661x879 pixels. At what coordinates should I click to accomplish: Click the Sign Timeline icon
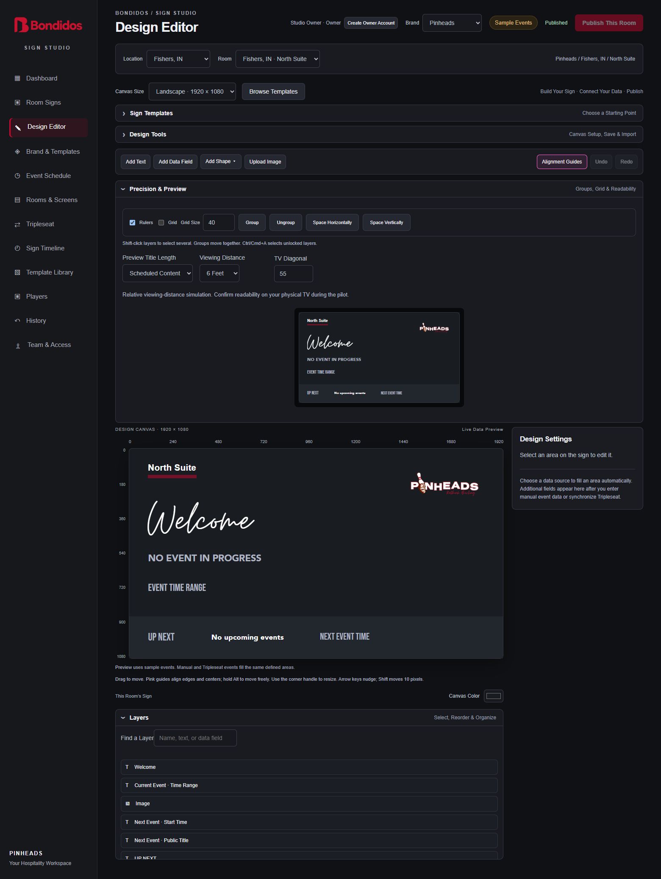(17, 248)
